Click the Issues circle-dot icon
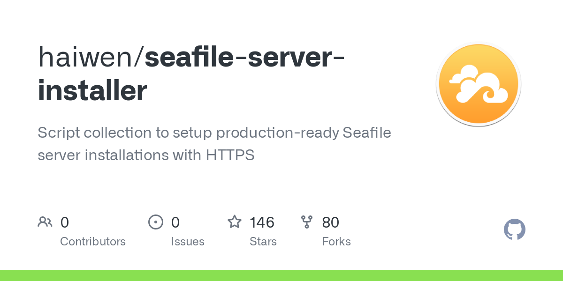563x281 pixels. point(156,222)
